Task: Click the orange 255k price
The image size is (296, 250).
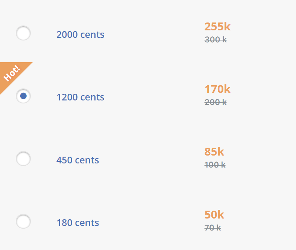Action: click(x=217, y=27)
